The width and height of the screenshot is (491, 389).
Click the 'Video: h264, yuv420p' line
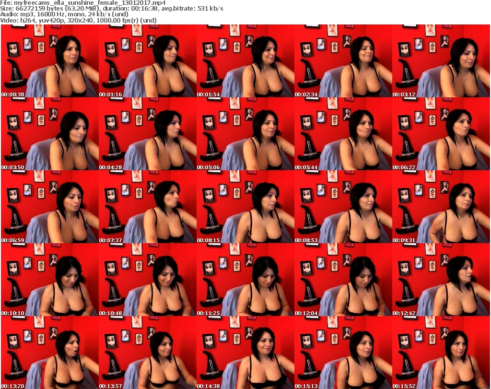tap(78, 20)
